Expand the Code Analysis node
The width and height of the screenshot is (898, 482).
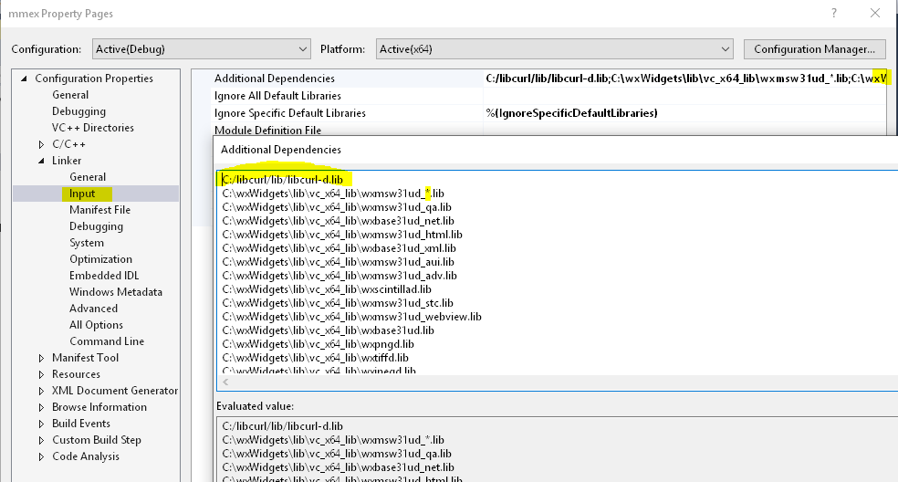[41, 456]
